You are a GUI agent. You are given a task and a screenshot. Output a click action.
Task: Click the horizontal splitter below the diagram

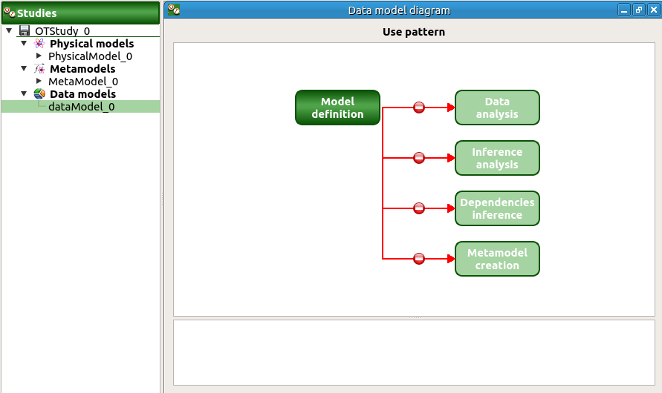click(414, 317)
